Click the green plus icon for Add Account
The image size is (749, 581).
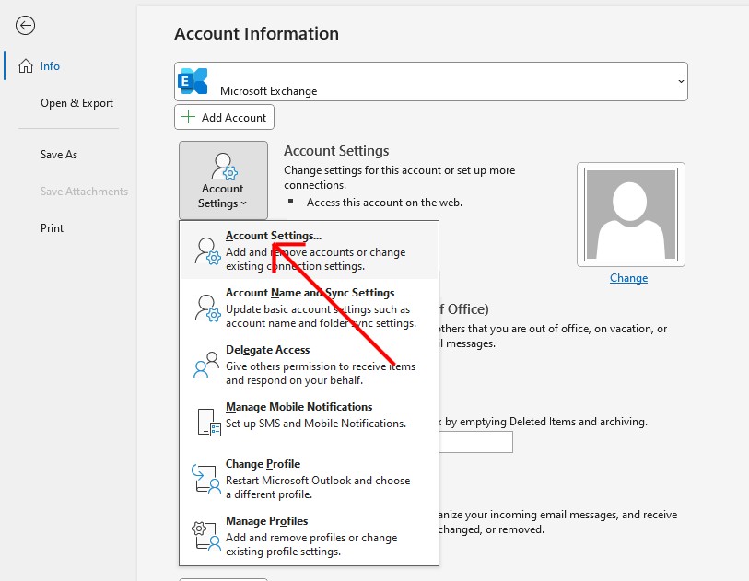coord(189,117)
